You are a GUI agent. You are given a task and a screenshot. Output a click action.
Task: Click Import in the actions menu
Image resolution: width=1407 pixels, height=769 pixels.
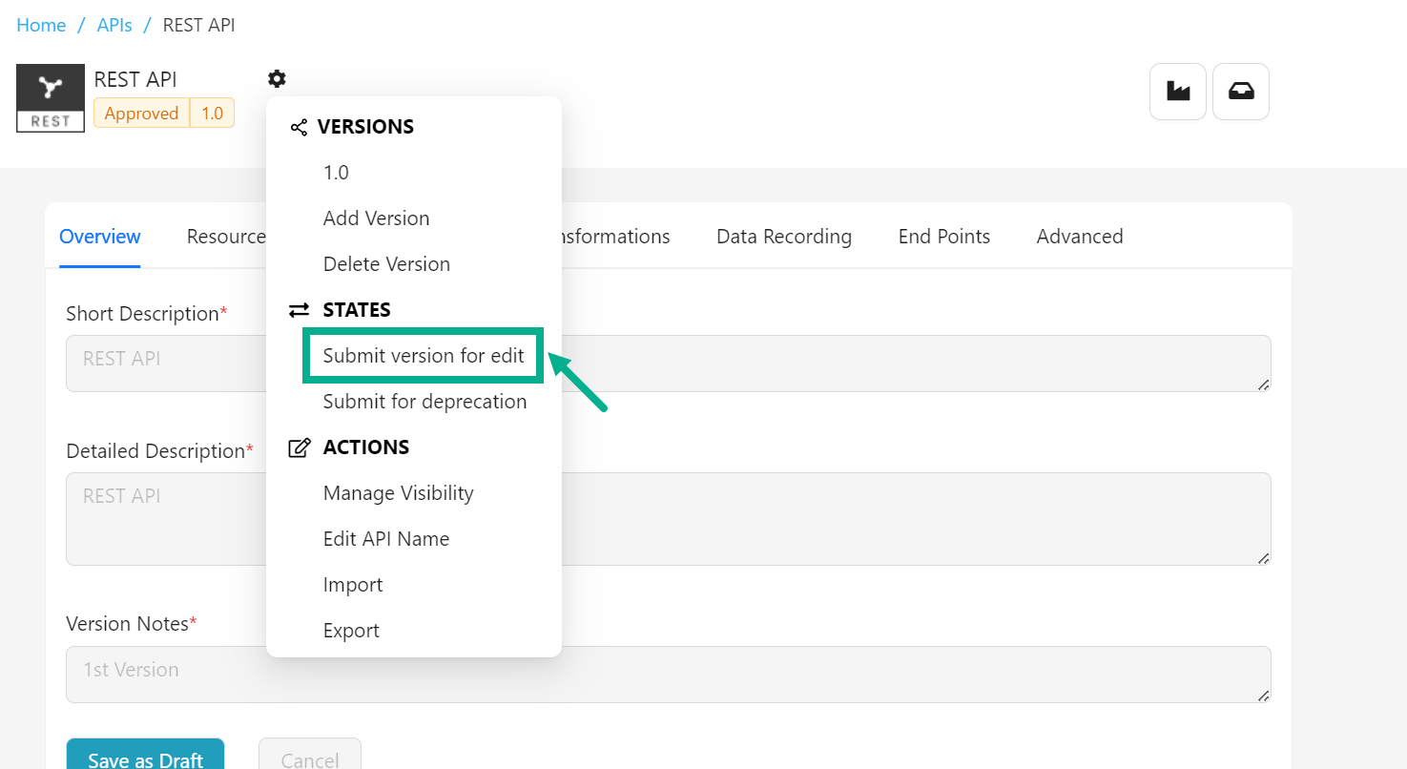353,585
